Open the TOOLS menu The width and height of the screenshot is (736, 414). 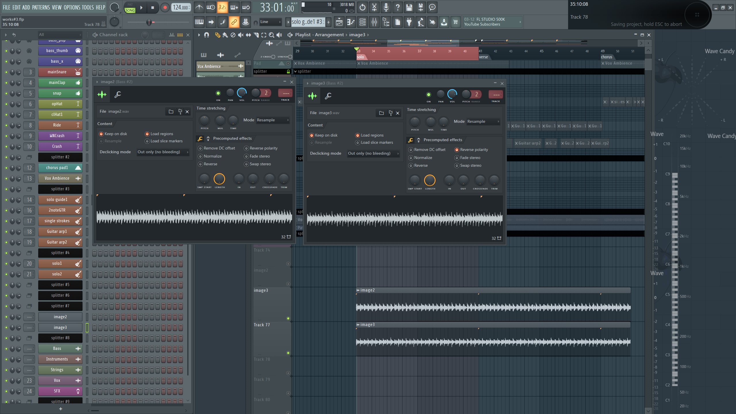pyautogui.click(x=88, y=7)
